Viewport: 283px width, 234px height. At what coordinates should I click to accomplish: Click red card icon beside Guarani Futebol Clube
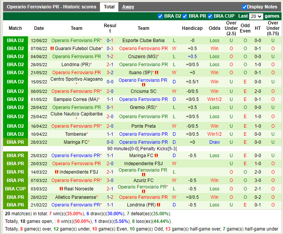(52, 49)
